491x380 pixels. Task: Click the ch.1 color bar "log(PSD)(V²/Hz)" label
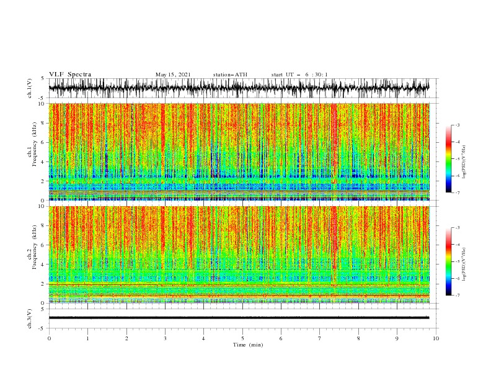point(464,162)
